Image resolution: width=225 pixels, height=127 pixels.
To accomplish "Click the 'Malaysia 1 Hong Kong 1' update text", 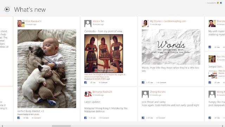I will (x=106, y=110).
